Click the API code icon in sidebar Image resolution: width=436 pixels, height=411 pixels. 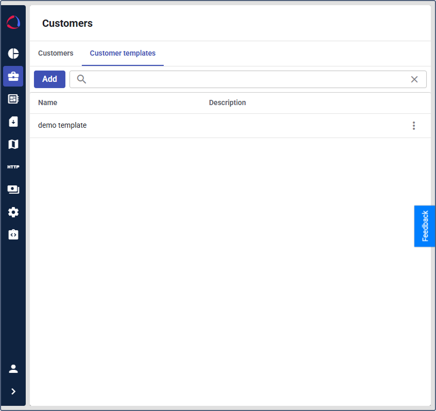pos(13,234)
